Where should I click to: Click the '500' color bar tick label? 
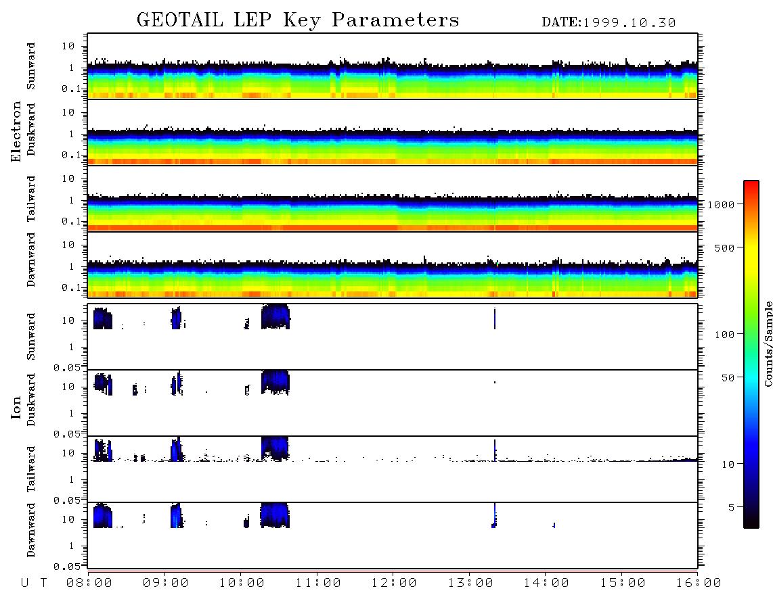724,248
